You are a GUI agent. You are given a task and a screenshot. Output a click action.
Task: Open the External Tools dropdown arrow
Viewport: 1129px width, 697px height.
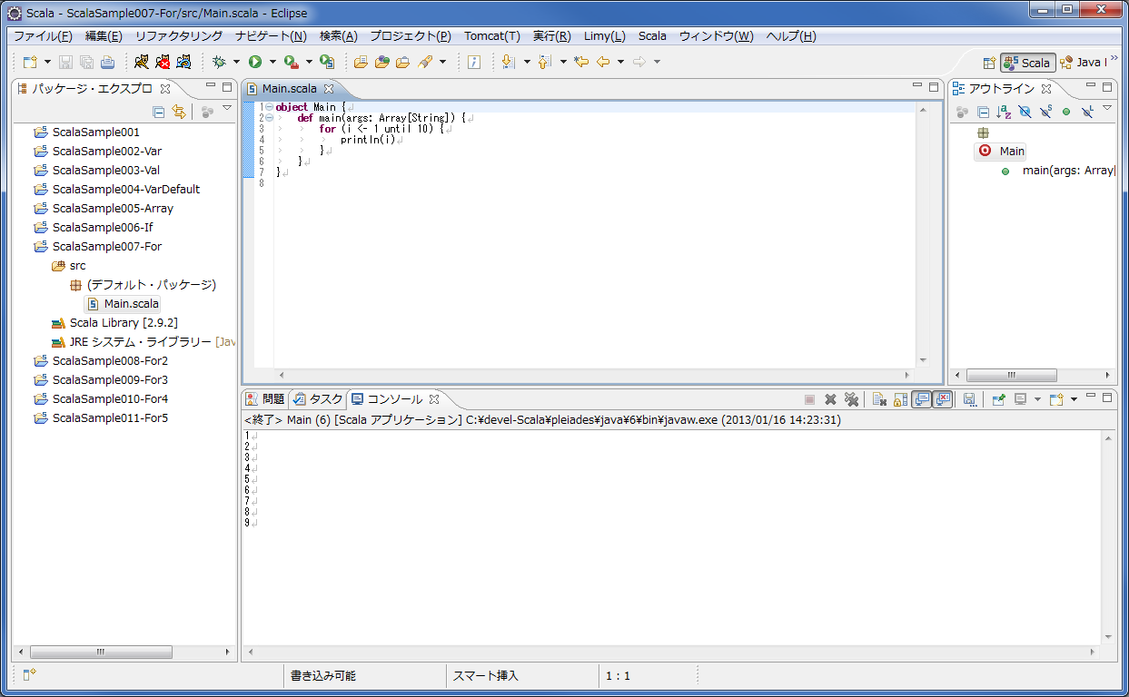coord(308,62)
